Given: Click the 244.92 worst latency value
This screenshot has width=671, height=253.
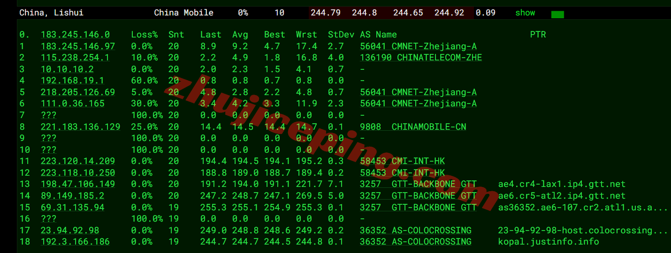Looking at the screenshot, I should pos(449,13).
